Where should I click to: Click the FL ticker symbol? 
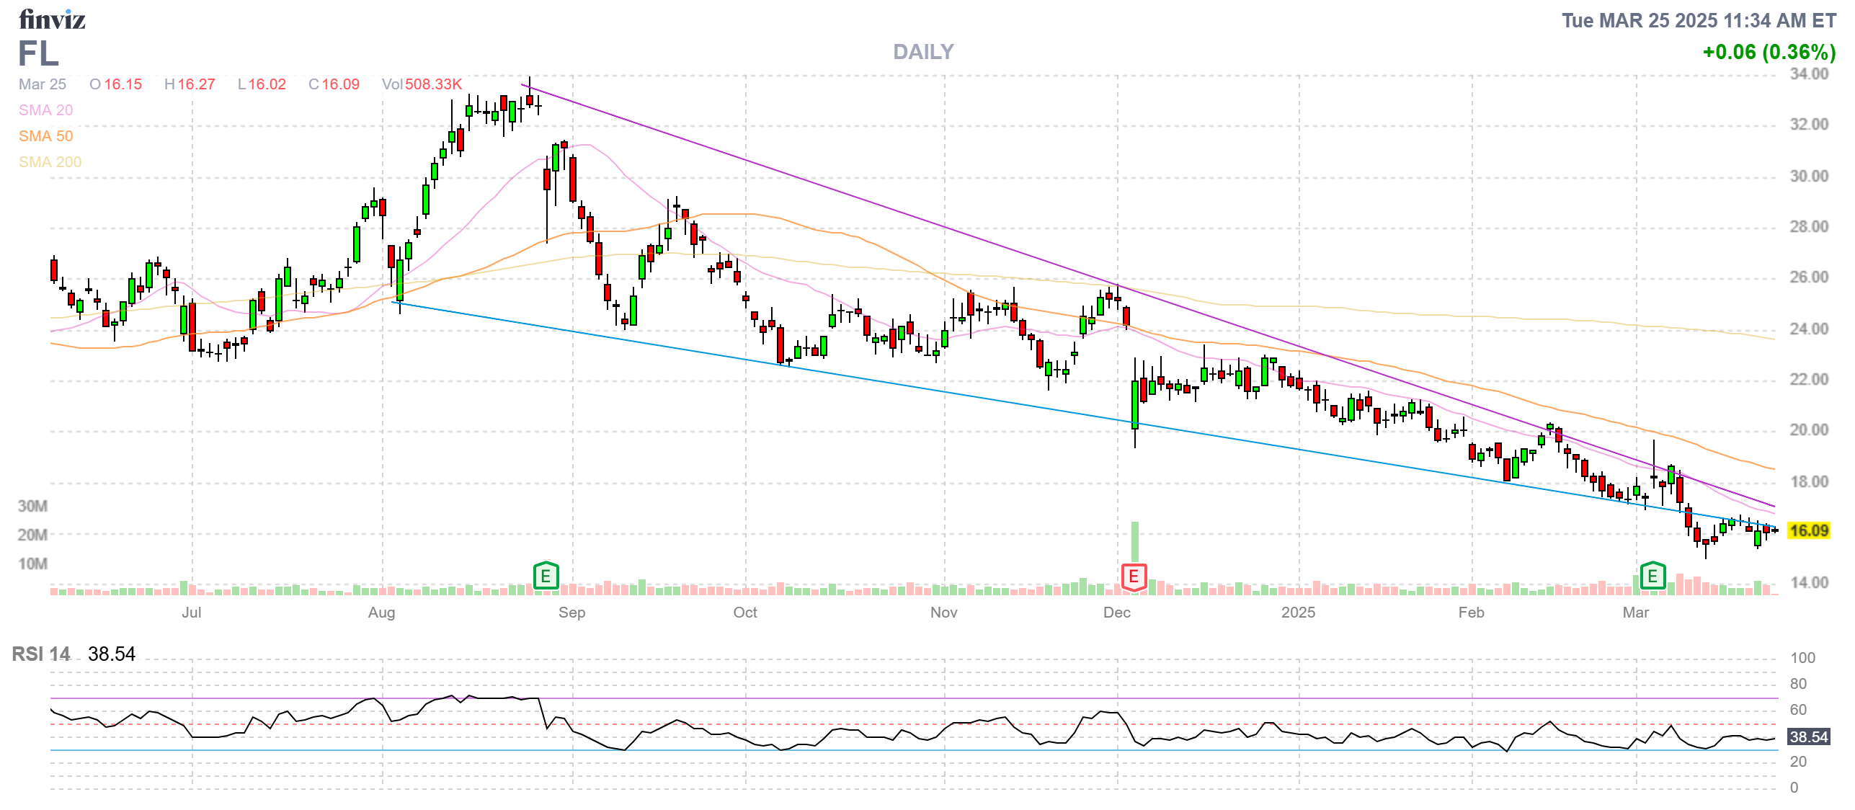[38, 54]
